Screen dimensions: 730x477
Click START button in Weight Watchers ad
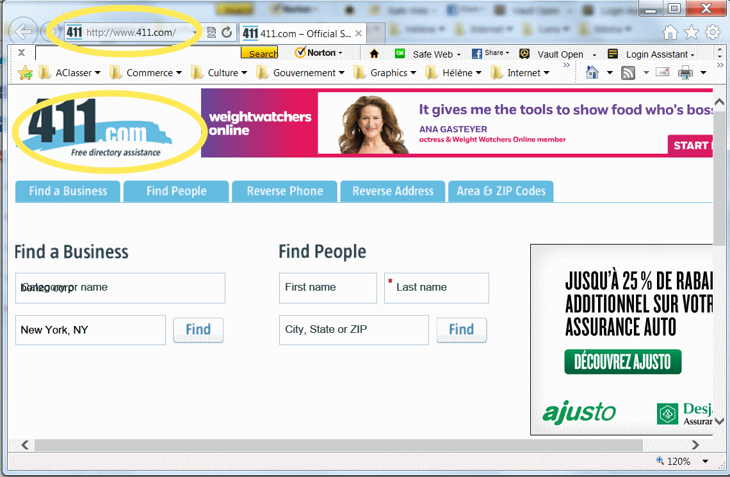click(690, 145)
